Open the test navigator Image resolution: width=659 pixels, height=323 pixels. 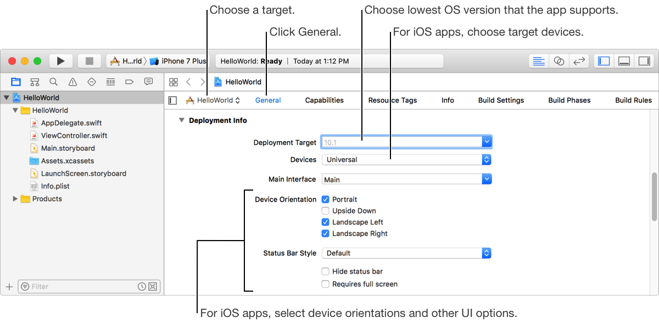coord(92,82)
